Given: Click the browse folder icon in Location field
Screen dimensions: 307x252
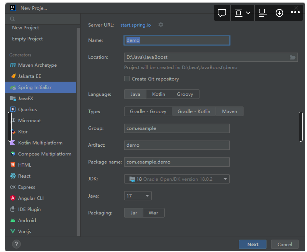Looking at the screenshot, I should pyautogui.click(x=292, y=57).
